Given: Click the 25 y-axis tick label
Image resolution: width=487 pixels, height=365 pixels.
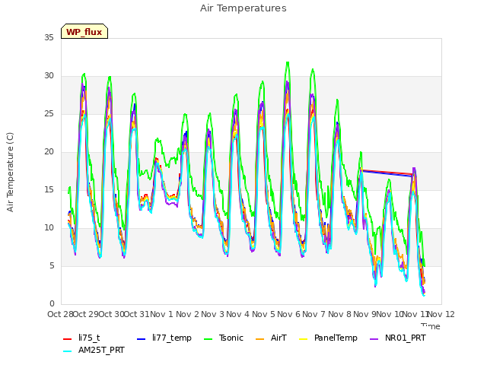Looking at the screenshot, I should (x=49, y=114).
